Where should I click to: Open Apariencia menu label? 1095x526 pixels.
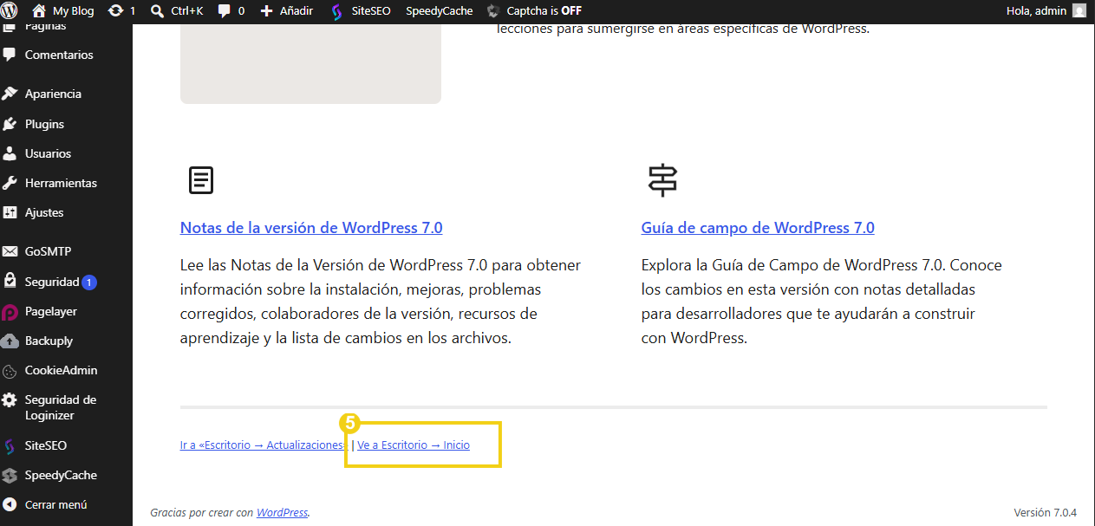pyautogui.click(x=53, y=94)
